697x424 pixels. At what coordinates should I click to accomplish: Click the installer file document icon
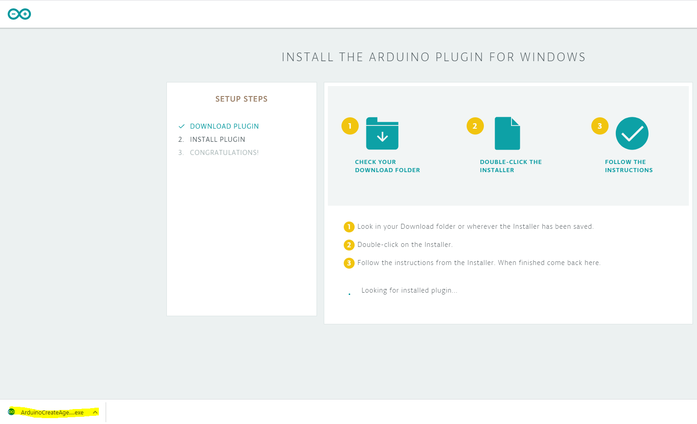(x=507, y=133)
